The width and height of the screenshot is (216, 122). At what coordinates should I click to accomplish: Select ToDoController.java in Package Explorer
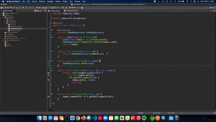[16, 27]
